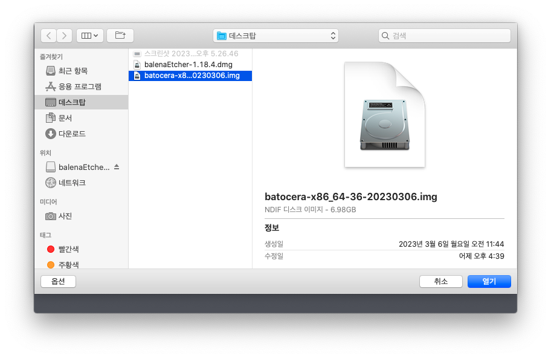Click the 수정일 value 어제 오후 4:39
The image size is (551, 358).
click(482, 256)
